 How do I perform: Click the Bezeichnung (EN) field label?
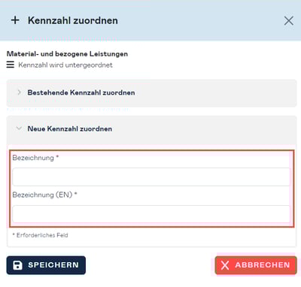(42, 195)
